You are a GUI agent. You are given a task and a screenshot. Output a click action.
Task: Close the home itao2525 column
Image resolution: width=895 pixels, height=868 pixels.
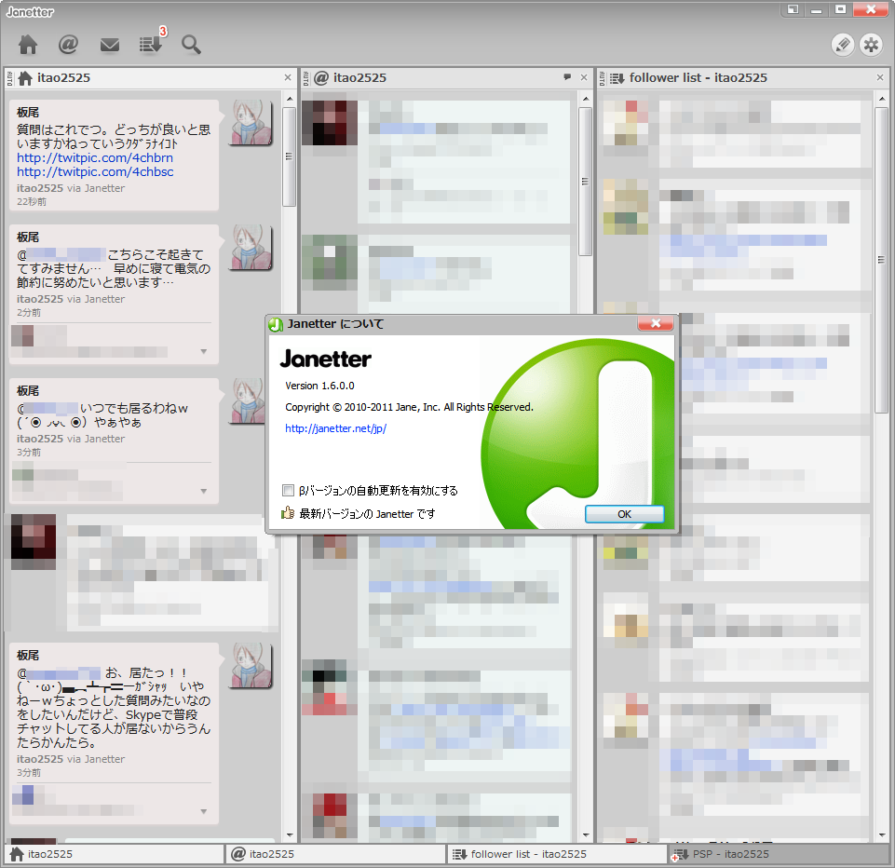pos(288,77)
